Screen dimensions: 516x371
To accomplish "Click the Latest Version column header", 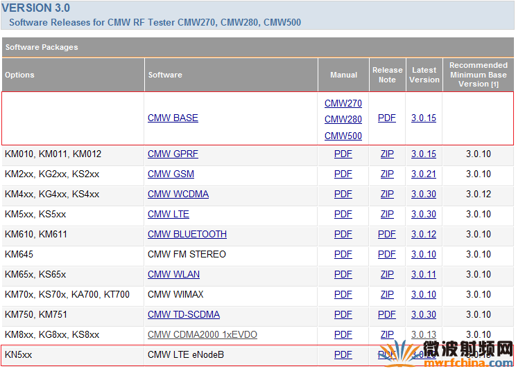I will coord(424,75).
